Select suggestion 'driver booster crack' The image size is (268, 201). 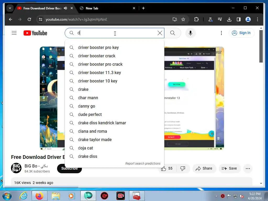tap(115, 56)
